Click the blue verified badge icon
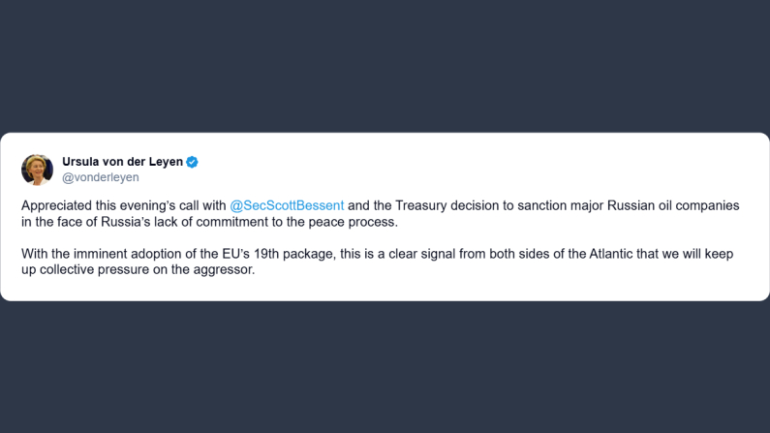 (x=193, y=162)
